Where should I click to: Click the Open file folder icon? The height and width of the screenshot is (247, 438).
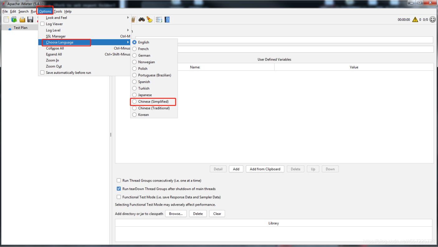[22, 20]
